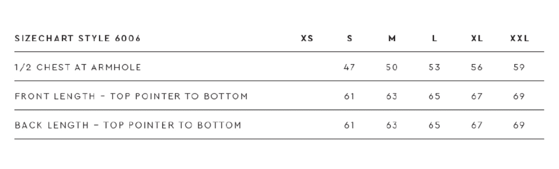This screenshot has height=169, width=559.
Task: Click front length value 61 for size S
Action: click(349, 97)
